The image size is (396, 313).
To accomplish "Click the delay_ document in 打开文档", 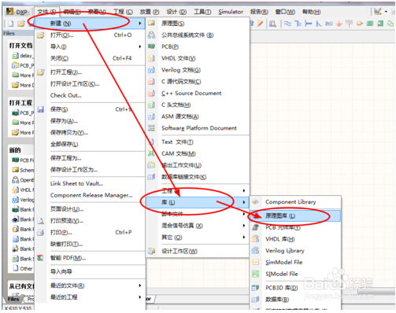I will pyautogui.click(x=27, y=56).
